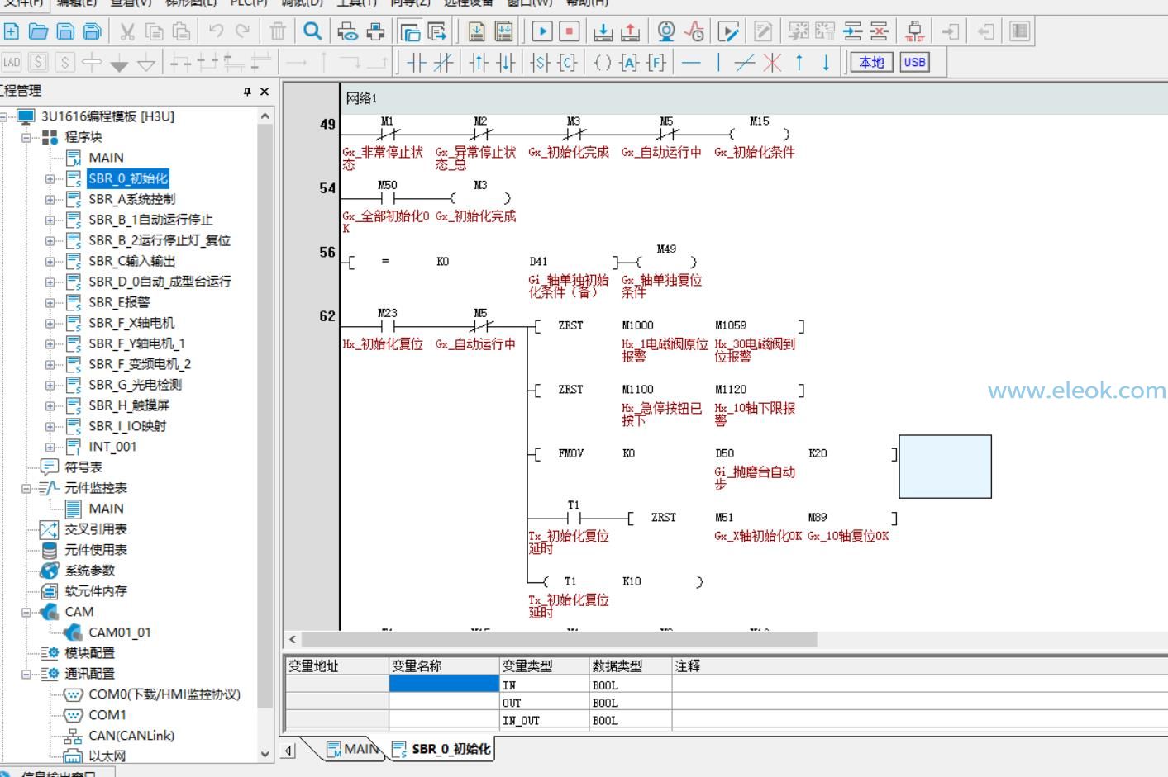Toggle the USB connection button
Image resolution: width=1168 pixels, height=777 pixels.
coord(914,62)
